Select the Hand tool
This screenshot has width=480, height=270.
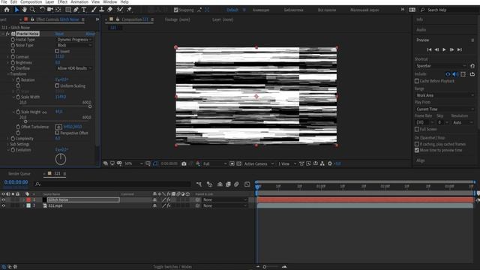(24, 10)
